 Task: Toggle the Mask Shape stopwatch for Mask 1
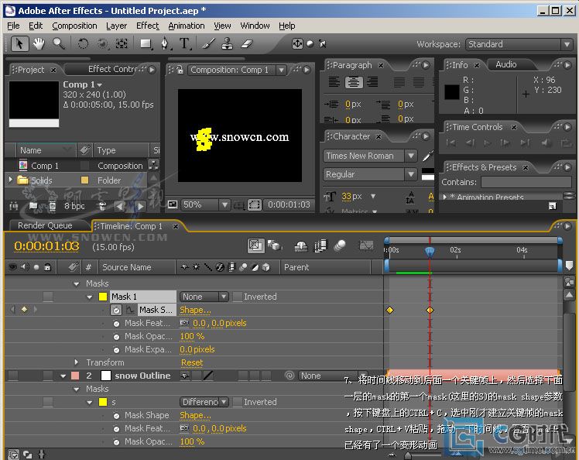coord(116,310)
